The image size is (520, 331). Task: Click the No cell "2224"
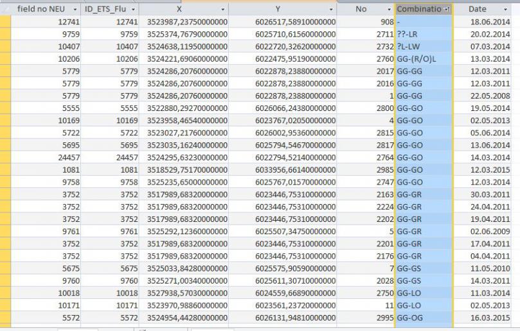tap(366, 207)
